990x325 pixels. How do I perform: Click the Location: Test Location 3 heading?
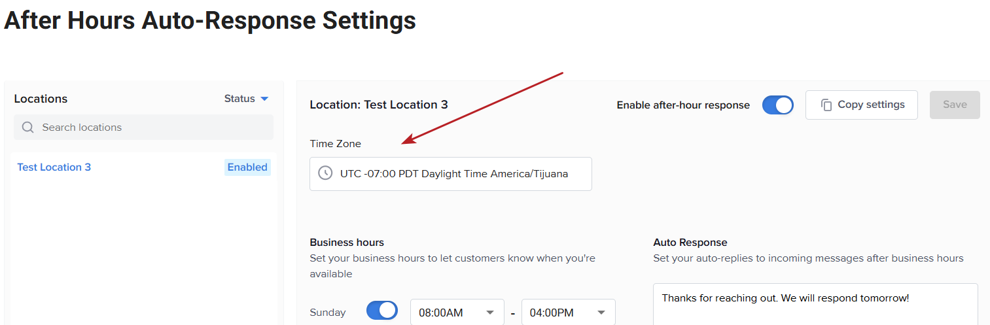(379, 105)
